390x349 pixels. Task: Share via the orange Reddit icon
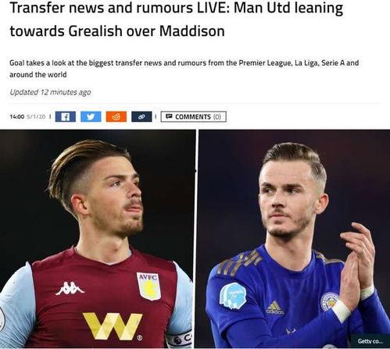tap(116, 116)
